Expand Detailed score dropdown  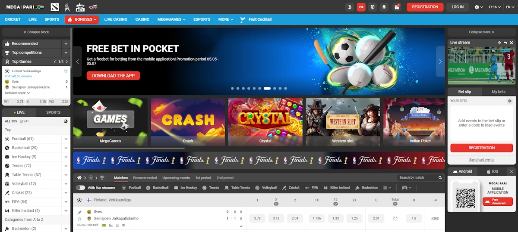[17, 93]
